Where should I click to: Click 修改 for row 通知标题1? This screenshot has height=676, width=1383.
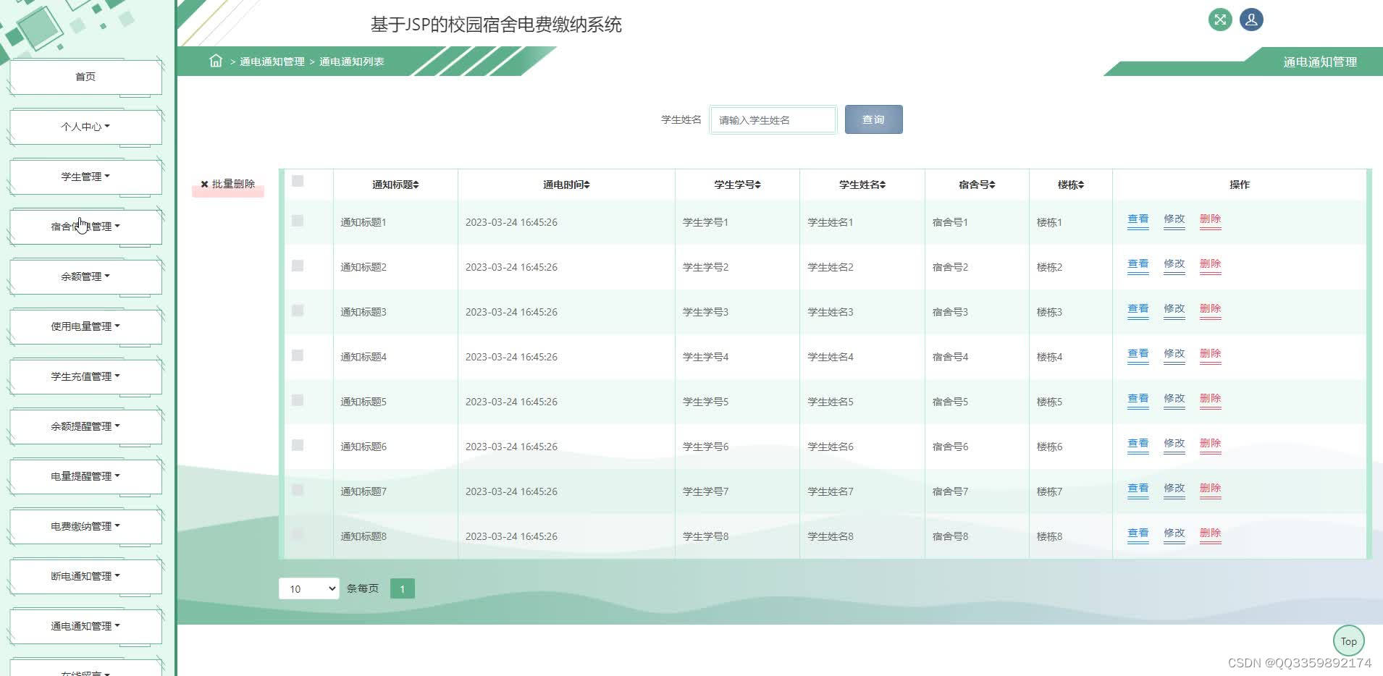(x=1174, y=219)
